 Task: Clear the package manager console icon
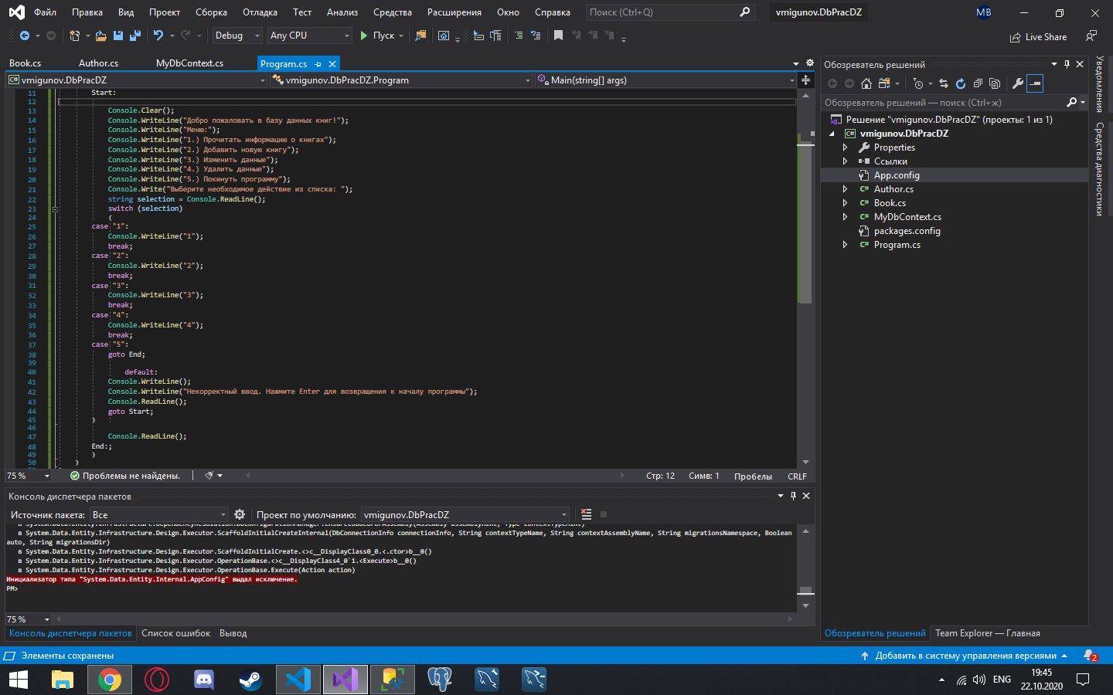coord(586,514)
